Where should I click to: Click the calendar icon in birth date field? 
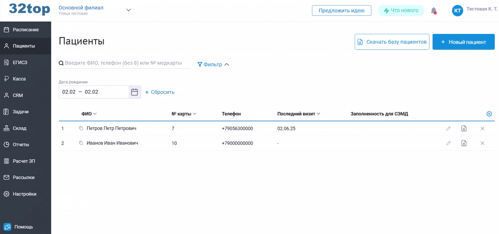(x=134, y=92)
